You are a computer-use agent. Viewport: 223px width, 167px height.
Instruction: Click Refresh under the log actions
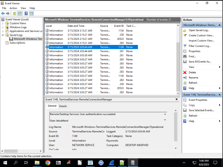[x=193, y=83]
